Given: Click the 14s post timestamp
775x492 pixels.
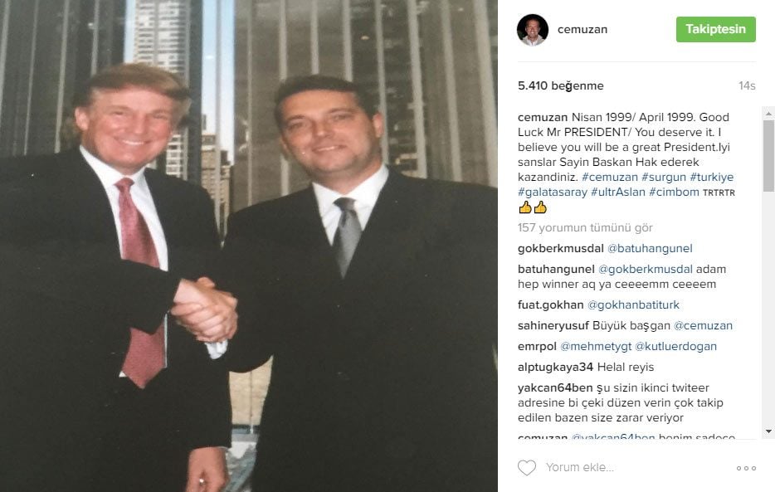Looking at the screenshot, I should tap(747, 86).
